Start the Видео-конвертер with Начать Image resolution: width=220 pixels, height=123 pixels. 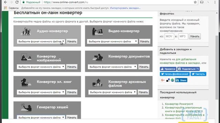145,41
